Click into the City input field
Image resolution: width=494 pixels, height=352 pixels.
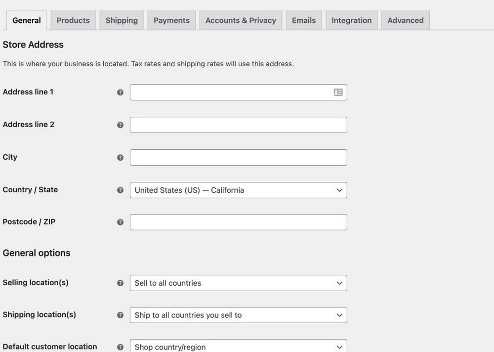(239, 157)
